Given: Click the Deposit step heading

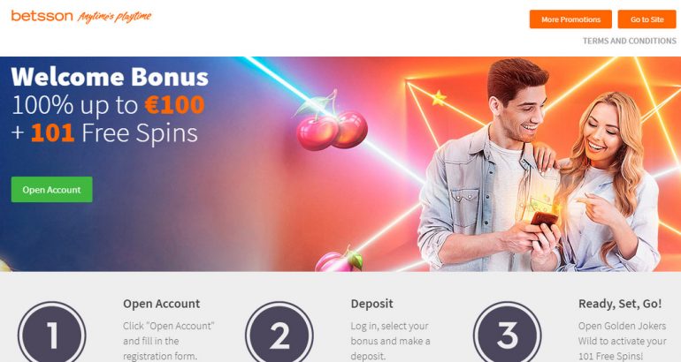Looking at the screenshot, I should tap(371, 304).
